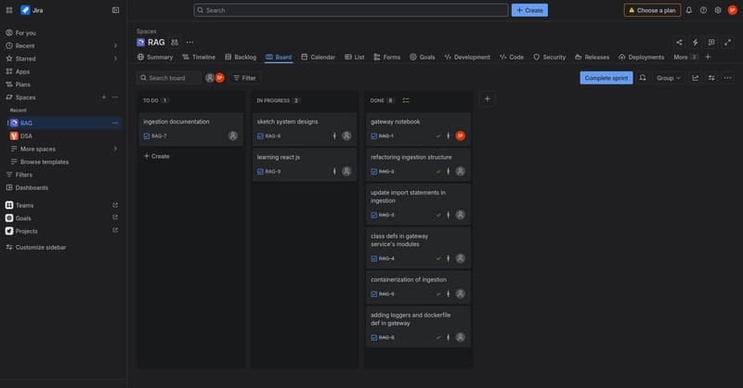Viewport: 743px width, 388px height.
Task: Open the class defs in gateway service's modules card
Action: tap(418, 248)
